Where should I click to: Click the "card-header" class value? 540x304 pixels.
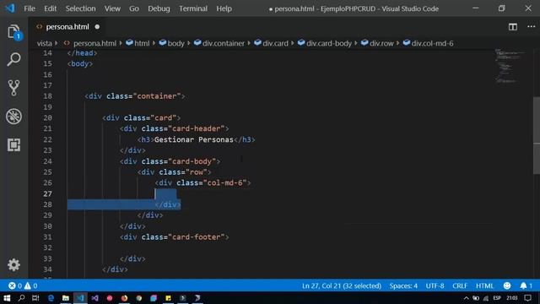[x=197, y=128]
